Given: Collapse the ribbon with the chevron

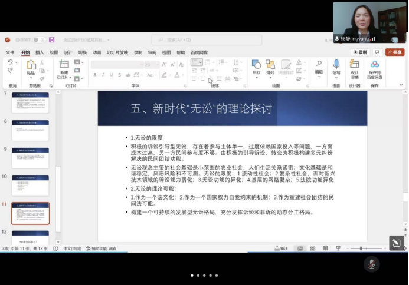Looking at the screenshot, I should tap(401, 85).
